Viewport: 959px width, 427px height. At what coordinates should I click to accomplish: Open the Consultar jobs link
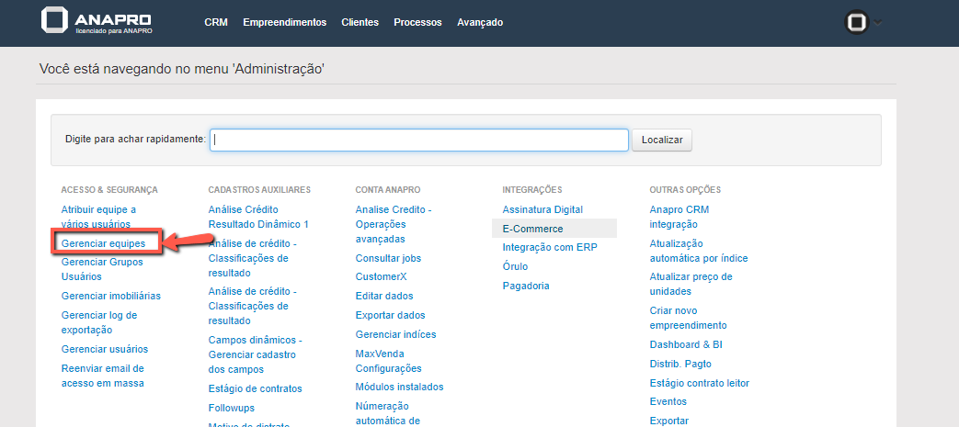point(388,258)
